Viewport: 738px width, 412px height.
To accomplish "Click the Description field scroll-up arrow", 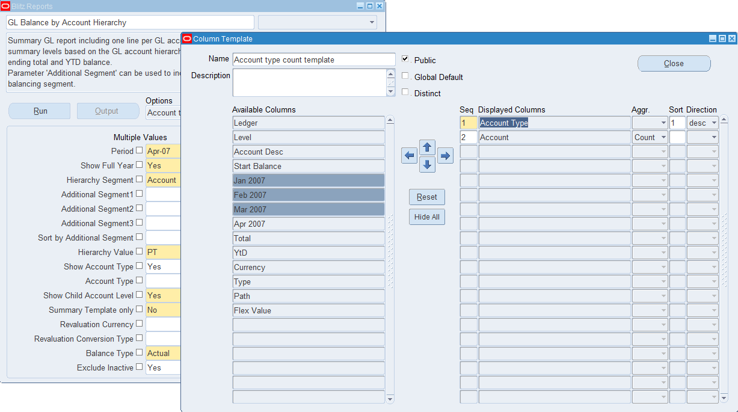I will click(391, 72).
